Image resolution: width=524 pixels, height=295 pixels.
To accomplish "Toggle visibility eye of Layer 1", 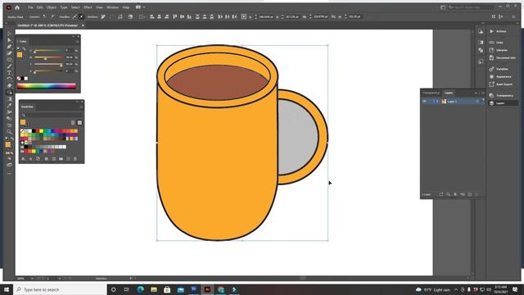I will (424, 102).
